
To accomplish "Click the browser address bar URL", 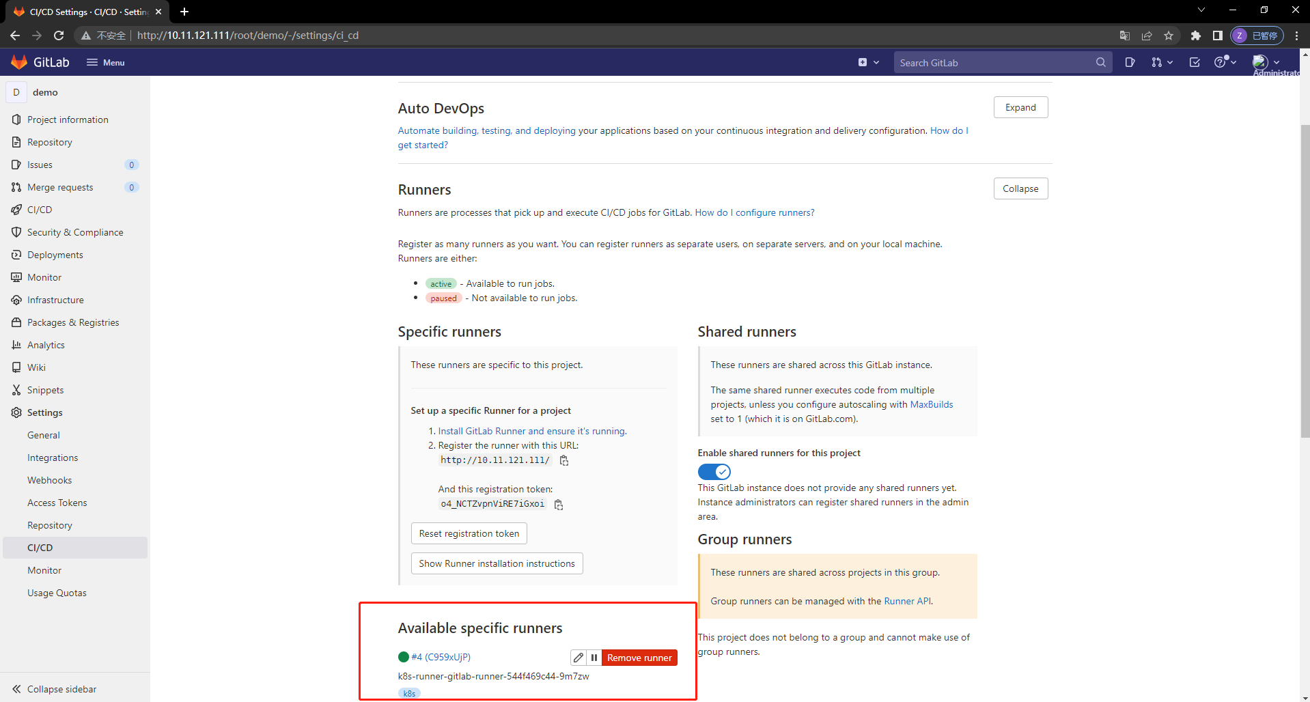I will pyautogui.click(x=248, y=36).
